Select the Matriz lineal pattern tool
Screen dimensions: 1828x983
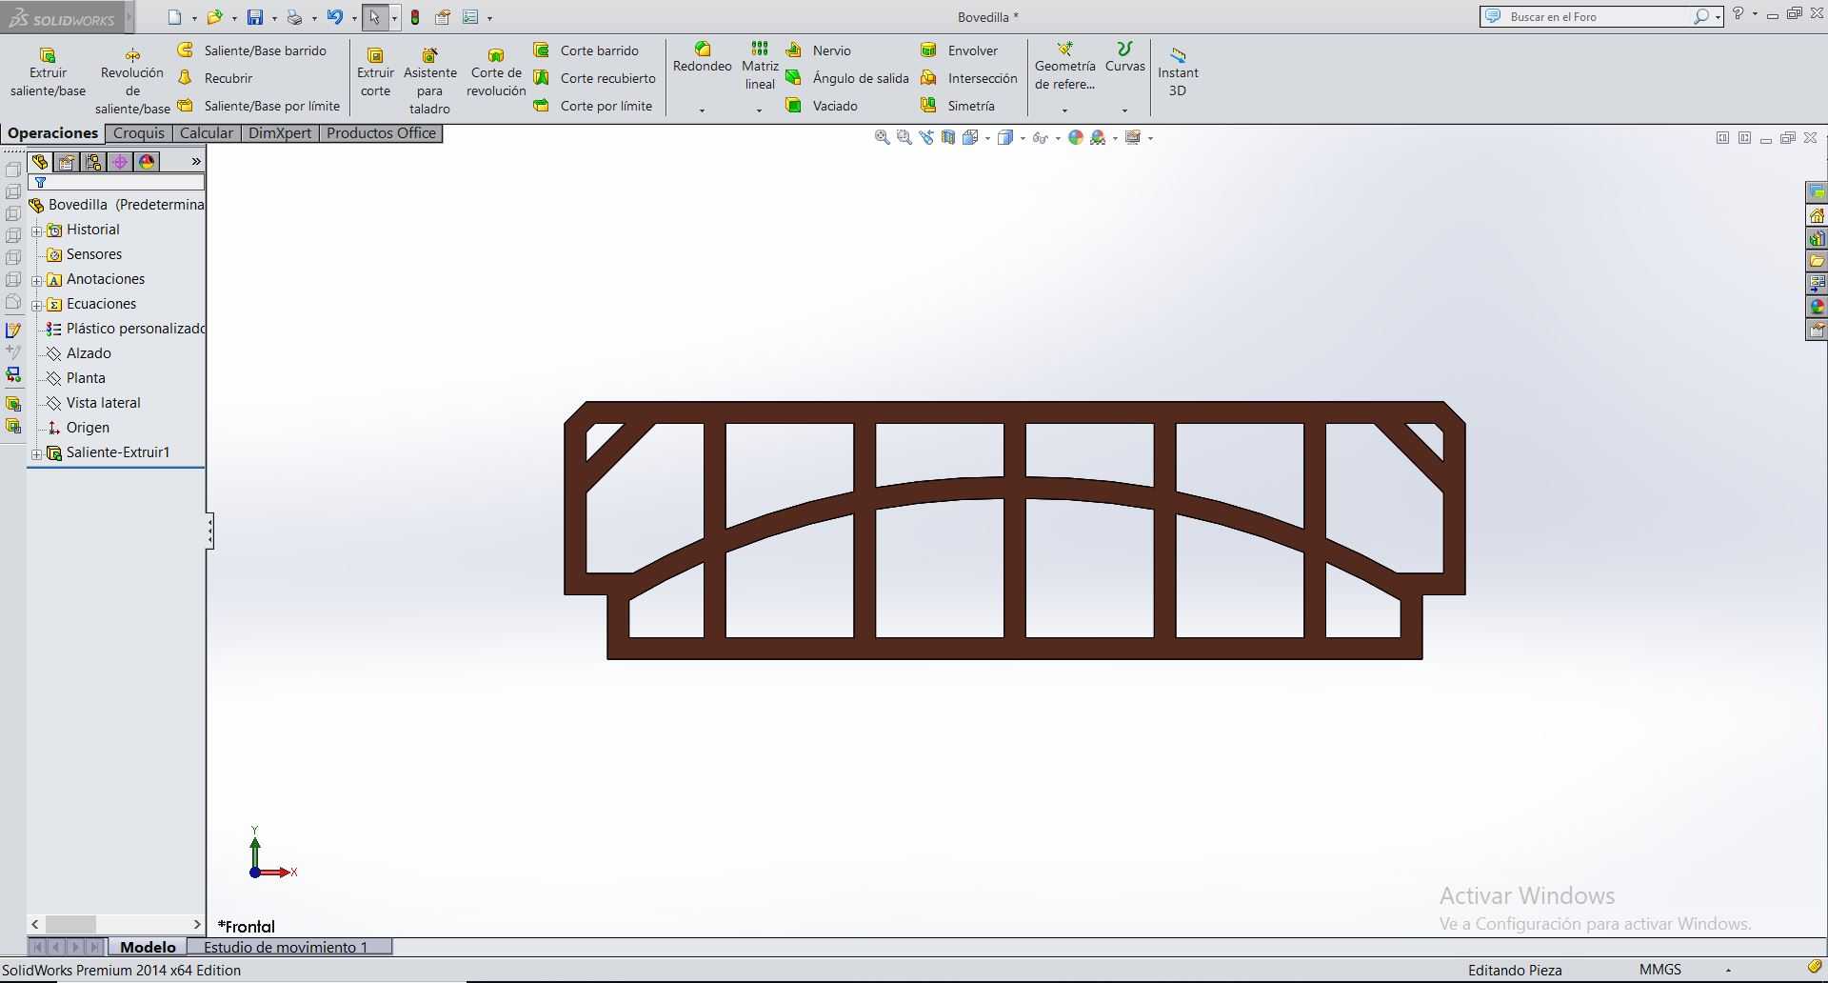[x=760, y=67]
